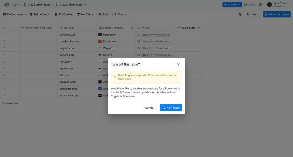Open the 4/6 columns selector

40,14
